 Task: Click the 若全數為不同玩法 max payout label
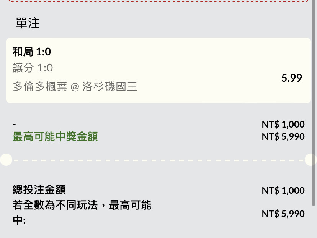click(82, 212)
